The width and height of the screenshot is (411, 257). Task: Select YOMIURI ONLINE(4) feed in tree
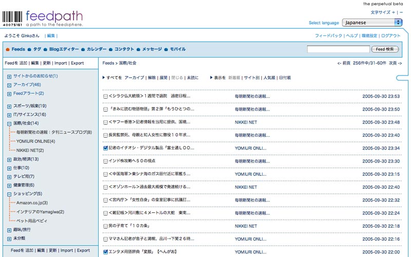point(35,141)
